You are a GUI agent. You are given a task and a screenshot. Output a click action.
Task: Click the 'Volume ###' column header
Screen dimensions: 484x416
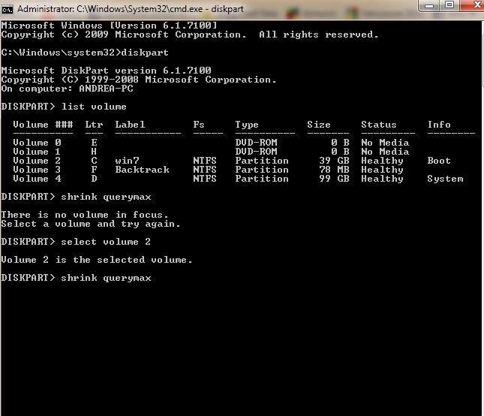43,125
